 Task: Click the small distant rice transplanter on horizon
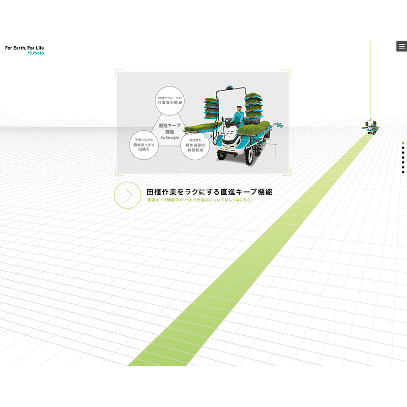click(371, 127)
